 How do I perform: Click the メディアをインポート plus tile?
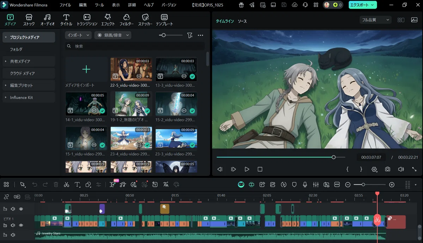[x=86, y=69]
